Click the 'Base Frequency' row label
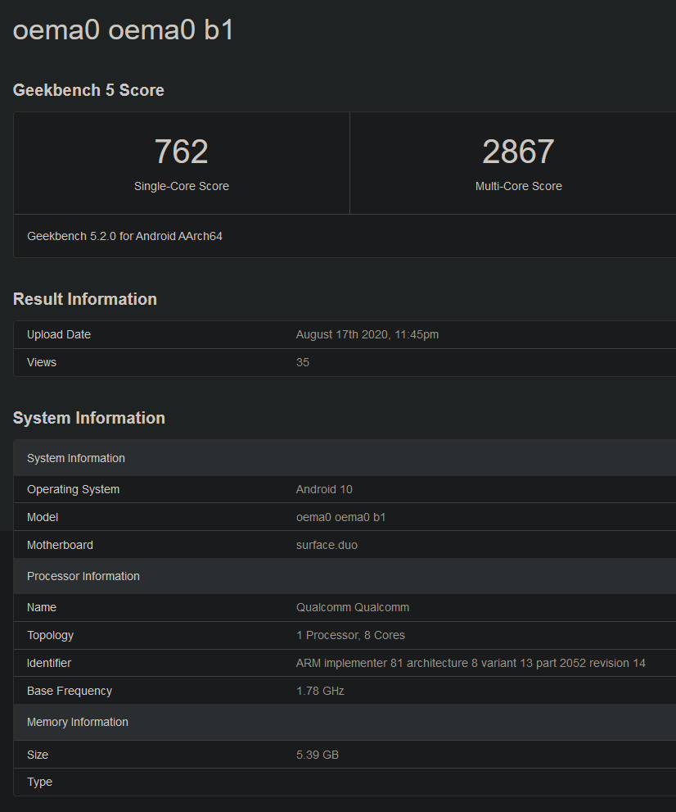The height and width of the screenshot is (812, 676). click(x=70, y=692)
